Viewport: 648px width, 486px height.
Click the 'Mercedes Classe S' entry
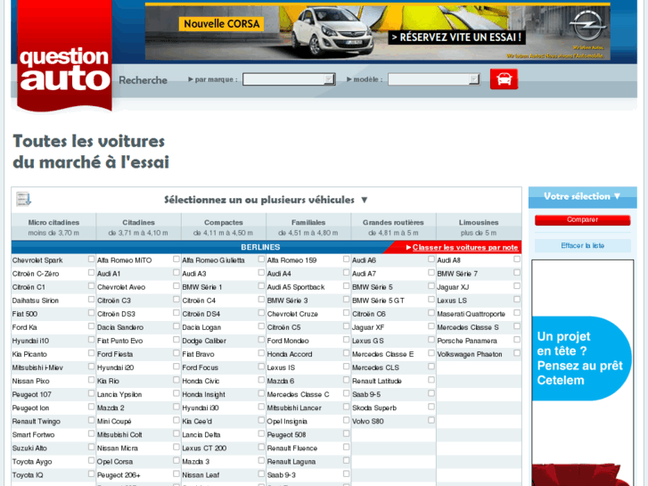pyautogui.click(x=468, y=327)
